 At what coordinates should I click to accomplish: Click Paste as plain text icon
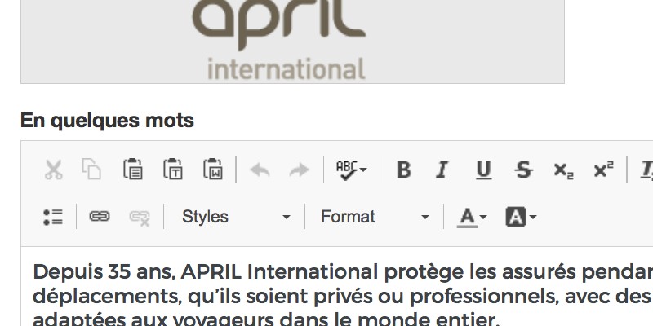pos(173,170)
